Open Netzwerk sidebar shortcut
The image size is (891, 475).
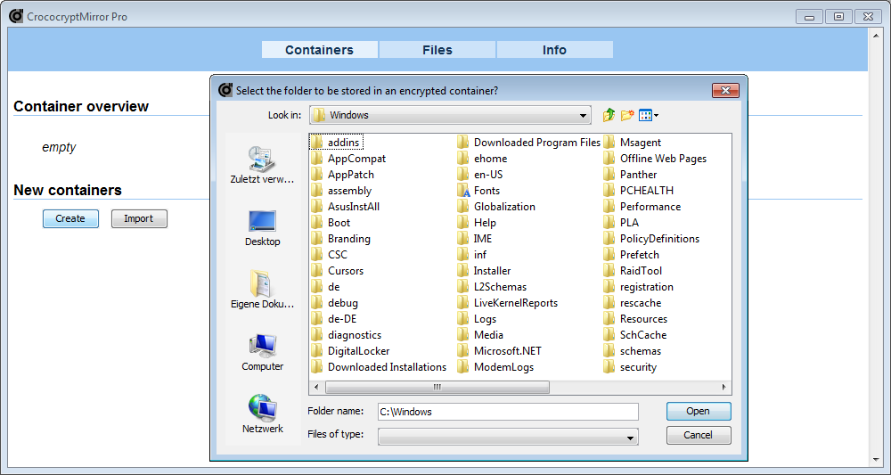pyautogui.click(x=263, y=414)
